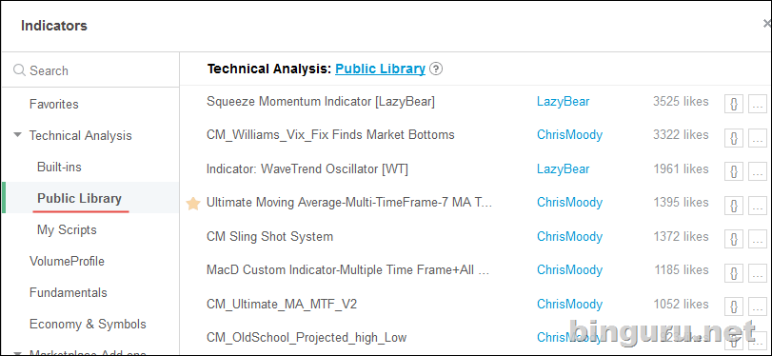The image size is (772, 356).
Task: Go to Favorites list
Action: [x=53, y=105]
